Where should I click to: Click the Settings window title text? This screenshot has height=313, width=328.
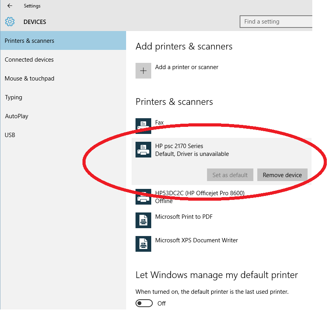[32, 6]
